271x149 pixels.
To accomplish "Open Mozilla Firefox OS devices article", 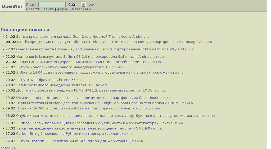I will pyautogui.click(x=108, y=42).
